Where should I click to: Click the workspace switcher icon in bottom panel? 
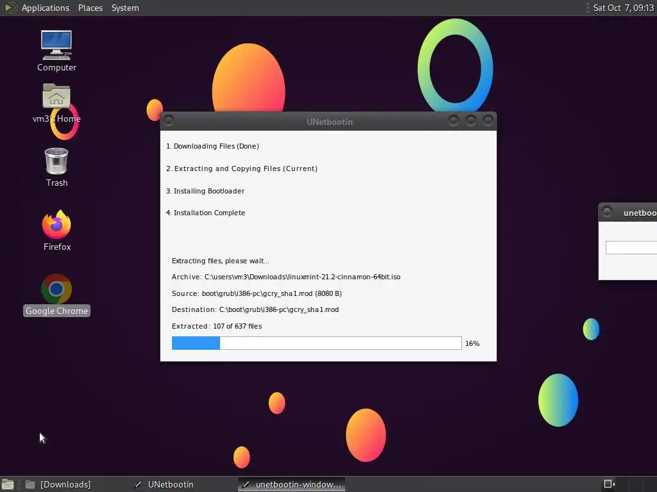click(x=610, y=484)
